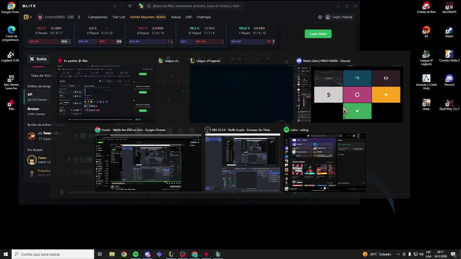Screen dimensions: 461x259
Task: Open Assassin's Creed Unity desktop icon
Action: (426, 82)
